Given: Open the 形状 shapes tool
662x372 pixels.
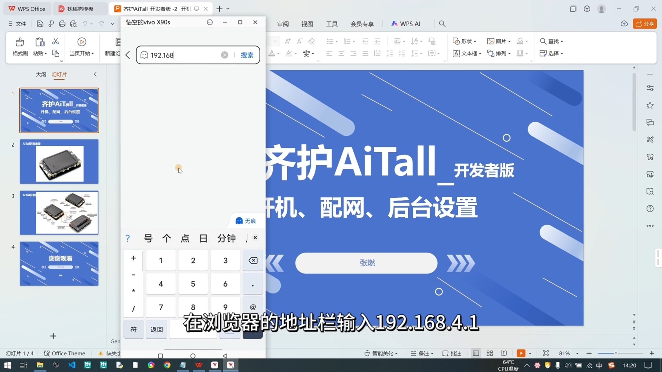Looking at the screenshot, I should (x=464, y=41).
